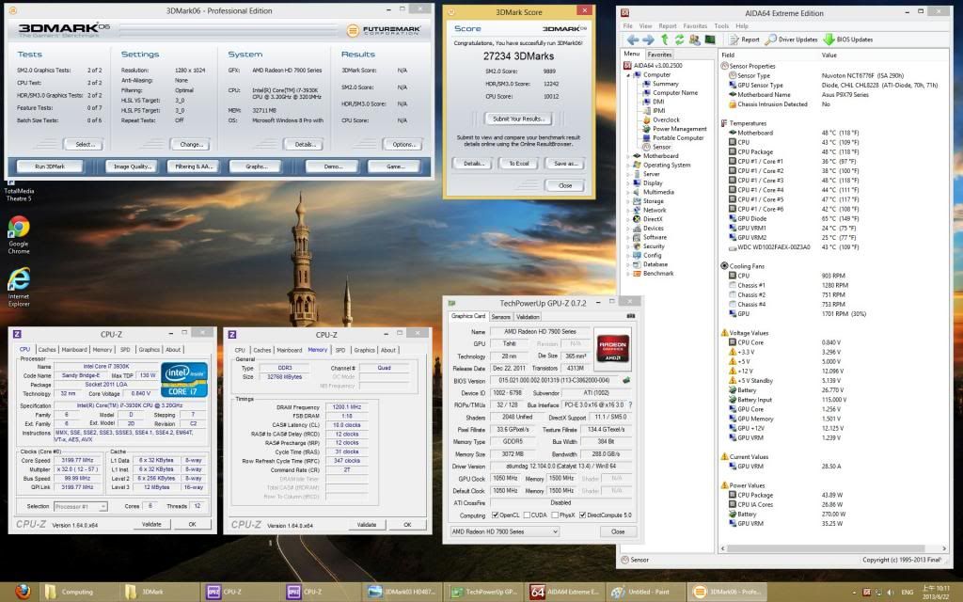Switch to Sensors tab in GPU-Z
The width and height of the screenshot is (963, 602).
click(x=501, y=316)
